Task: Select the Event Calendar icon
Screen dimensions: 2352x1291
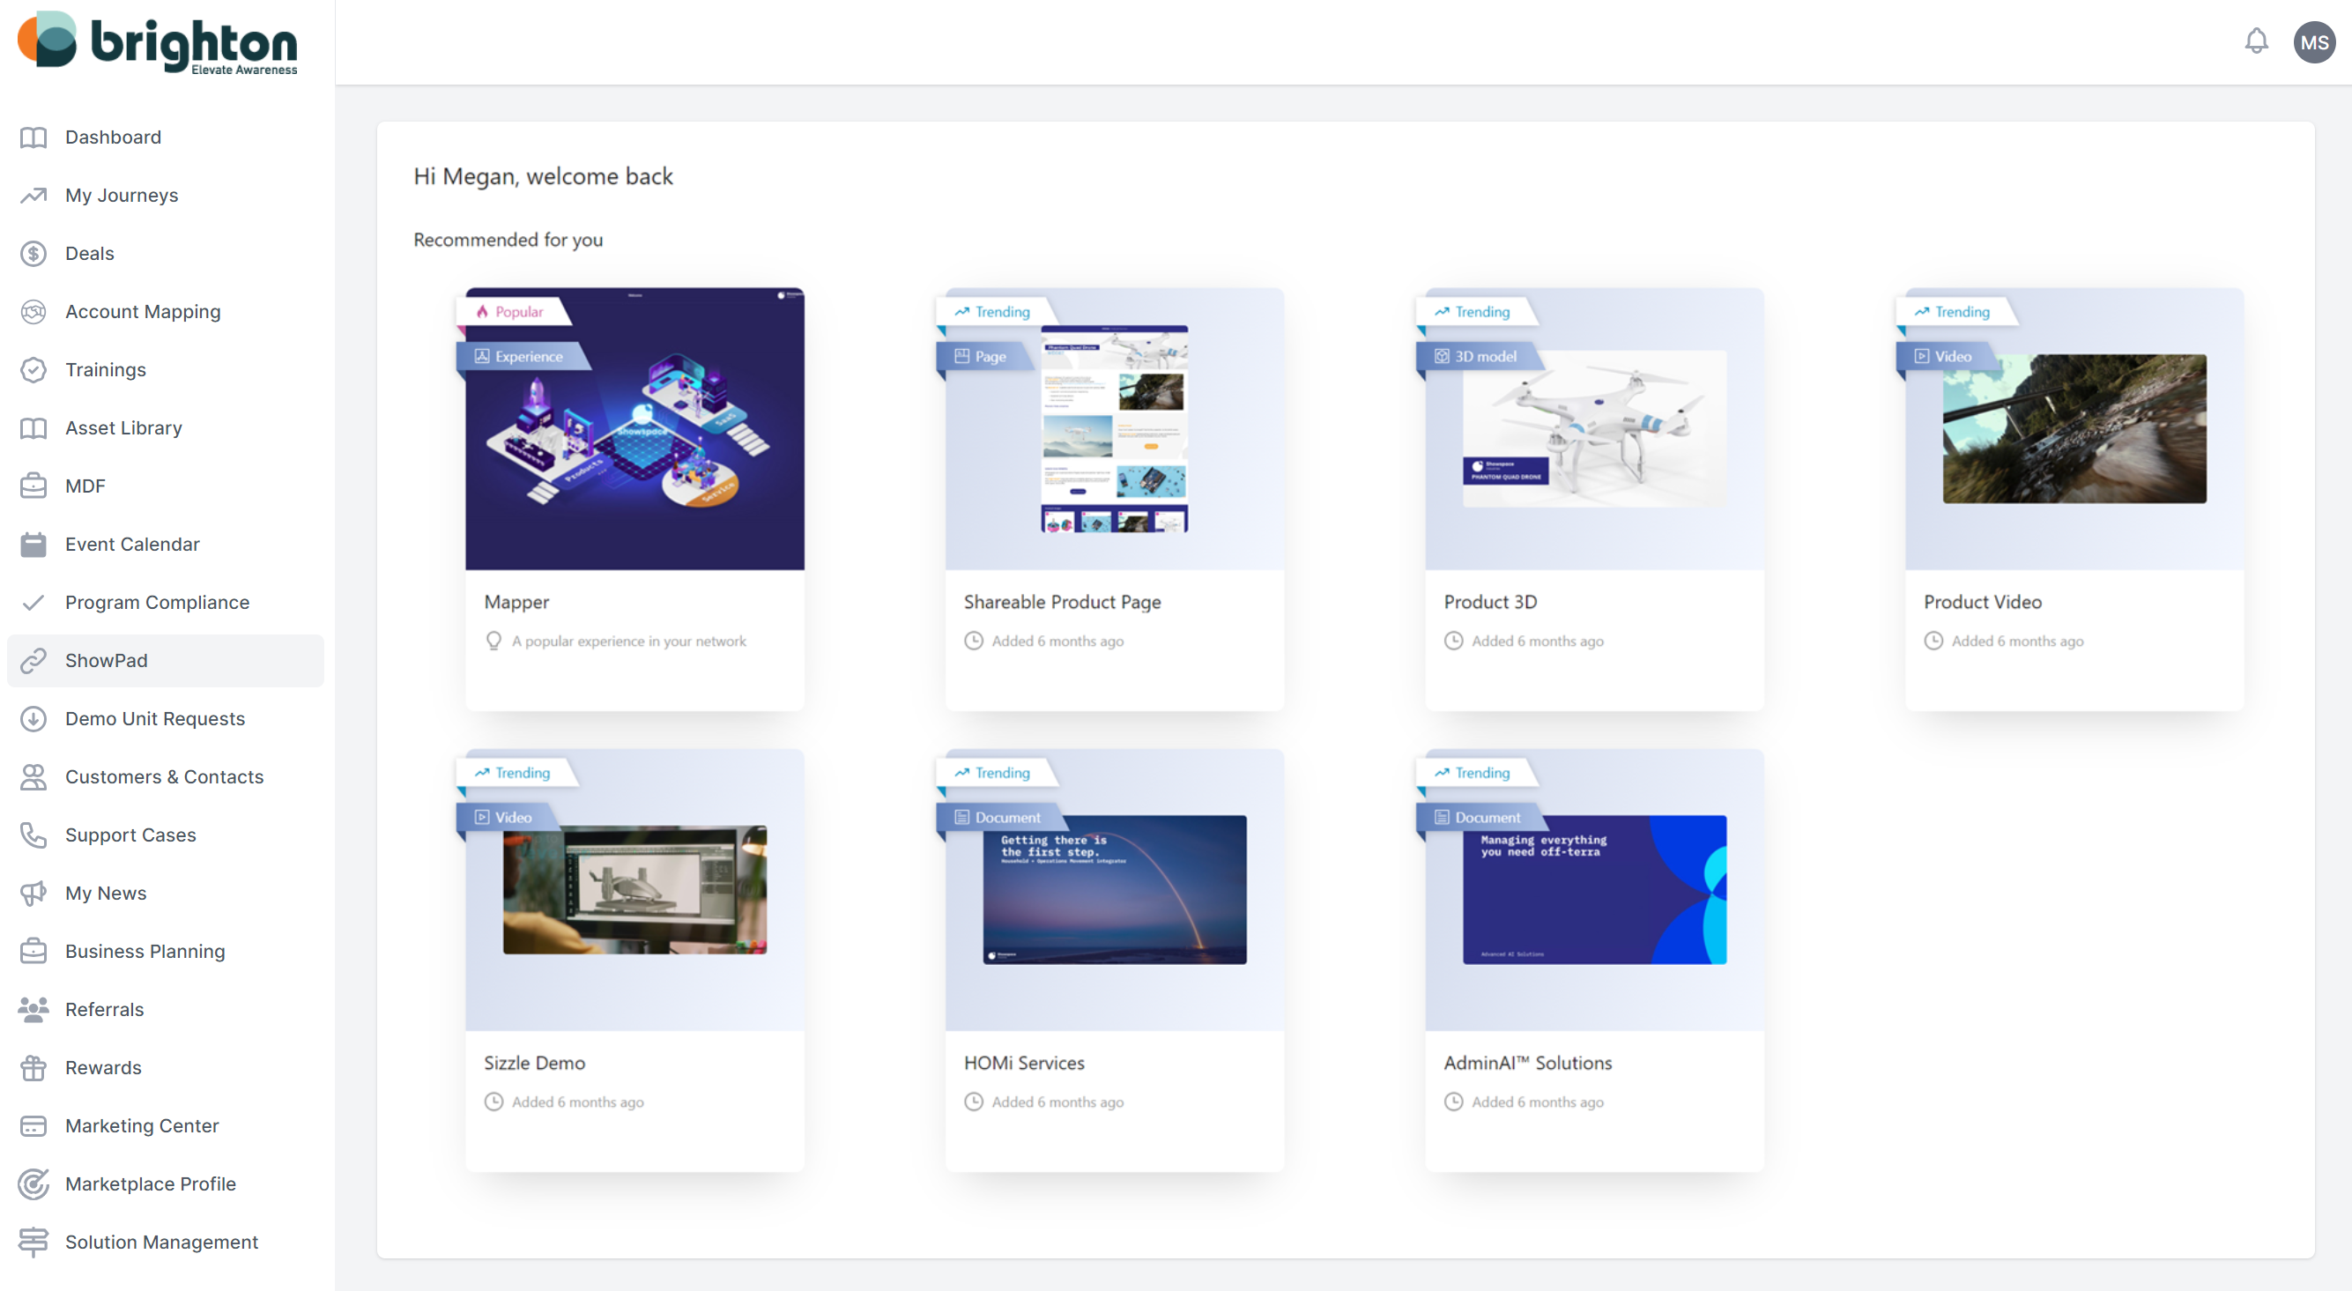Action: click(33, 543)
